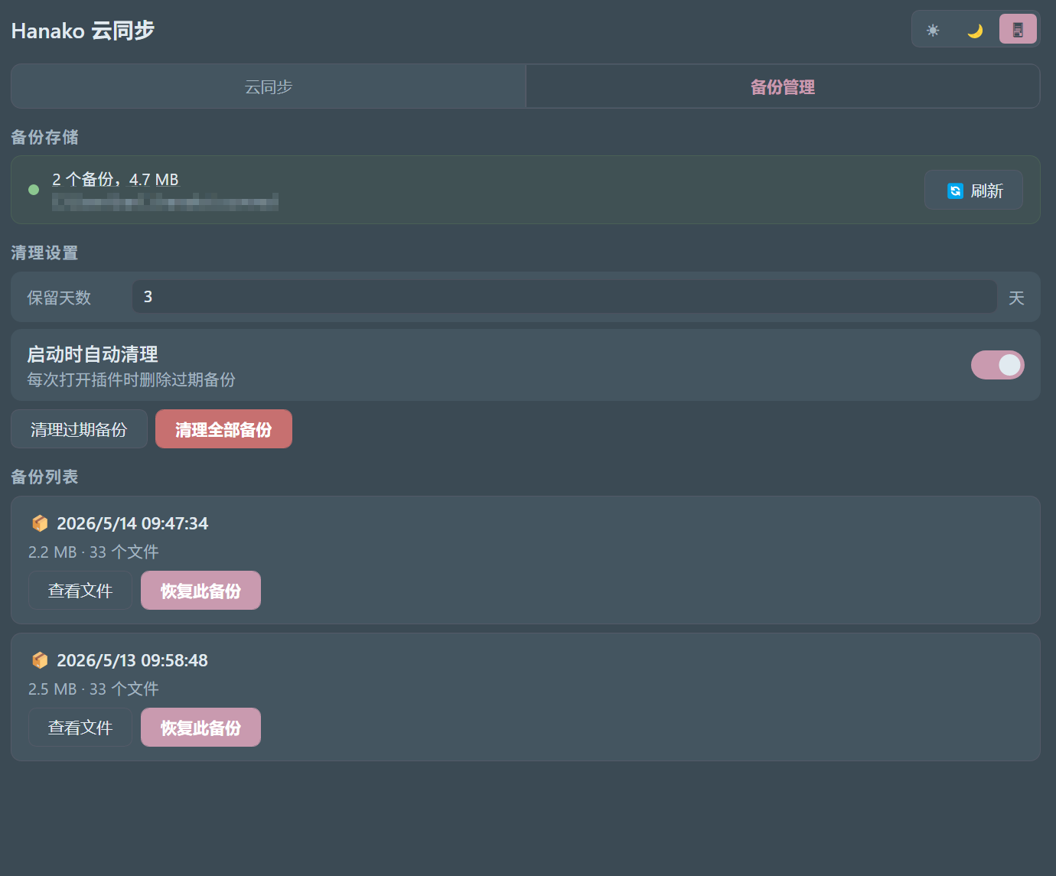
Task: Click the 2.5 MB · 33 个文件 text
Action: click(93, 689)
